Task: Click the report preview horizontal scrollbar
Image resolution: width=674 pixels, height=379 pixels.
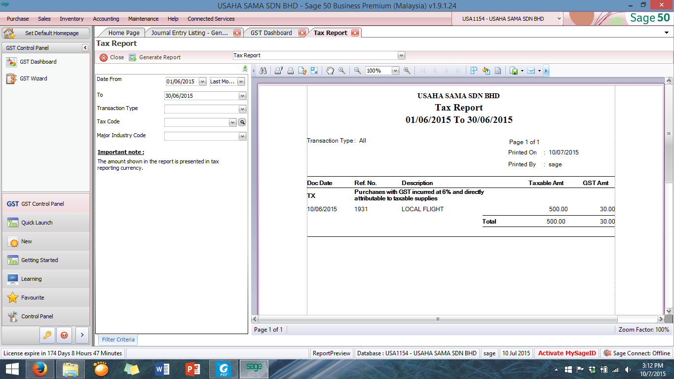Action: click(437, 319)
